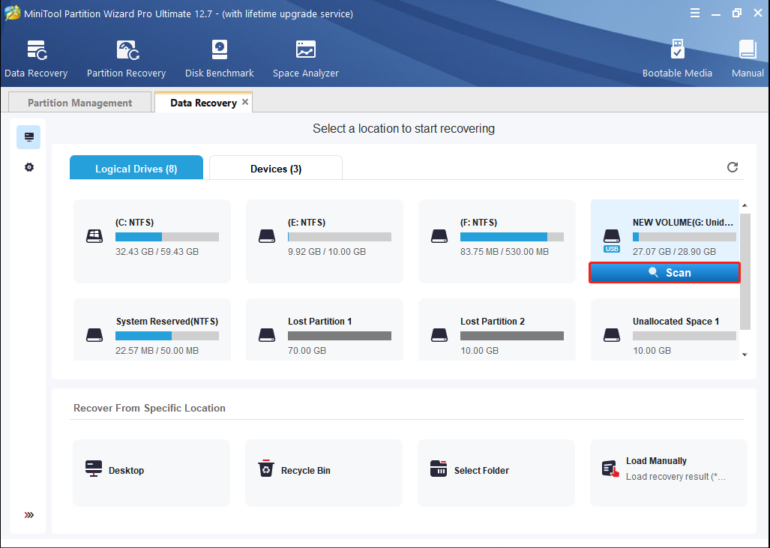Open Load Manually recovery result option
This screenshot has height=548, width=770.
(669, 472)
